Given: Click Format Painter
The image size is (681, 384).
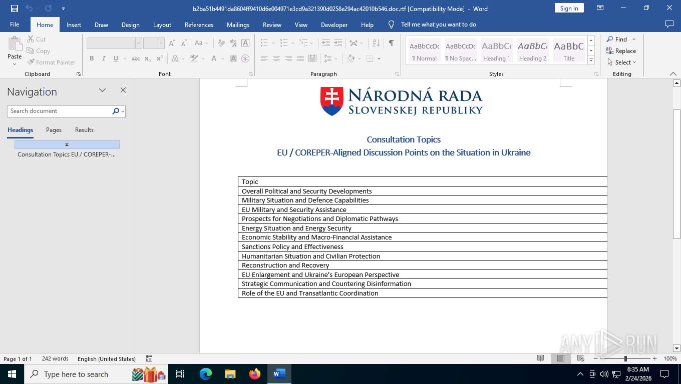Looking at the screenshot, I should (x=51, y=62).
